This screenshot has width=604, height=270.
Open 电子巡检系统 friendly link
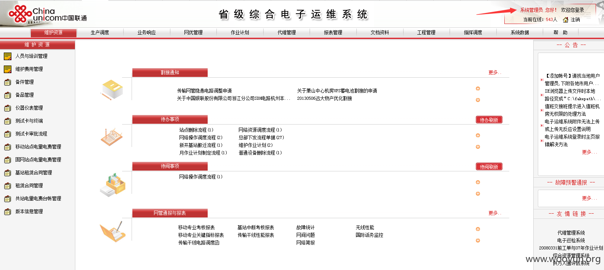coord(571,241)
